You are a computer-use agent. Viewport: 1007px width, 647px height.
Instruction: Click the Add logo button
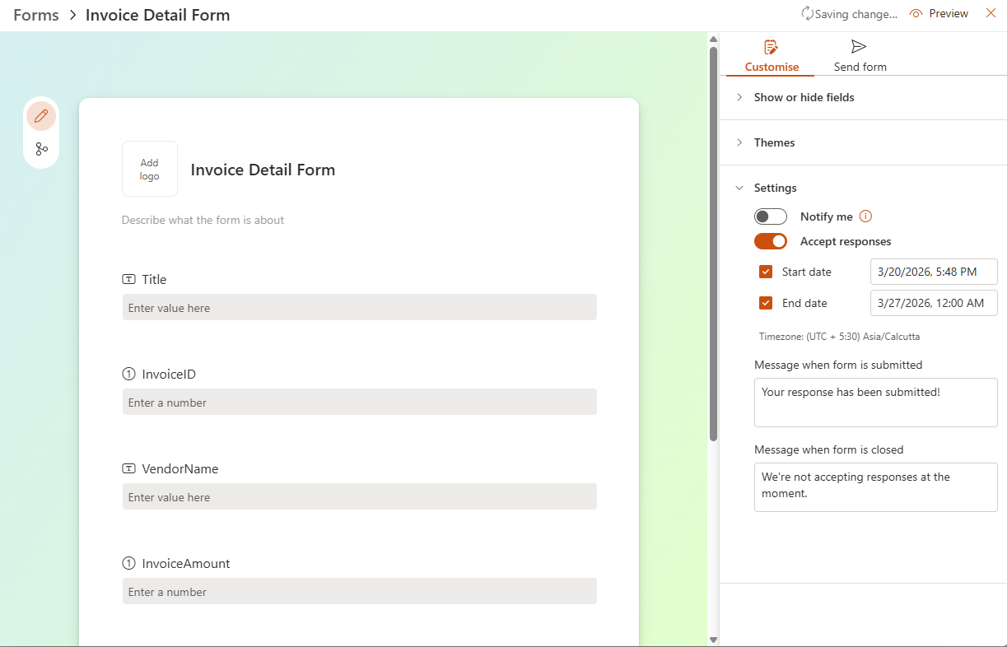(x=150, y=169)
